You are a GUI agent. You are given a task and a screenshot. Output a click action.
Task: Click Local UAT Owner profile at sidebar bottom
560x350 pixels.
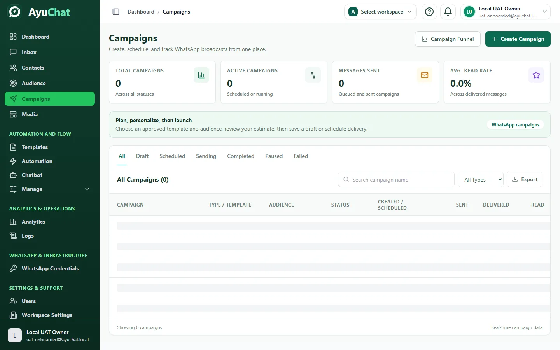(50, 335)
